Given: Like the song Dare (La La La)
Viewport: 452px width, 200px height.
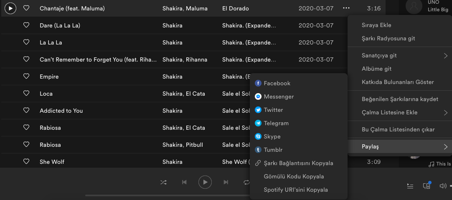Looking at the screenshot, I should coord(26,25).
